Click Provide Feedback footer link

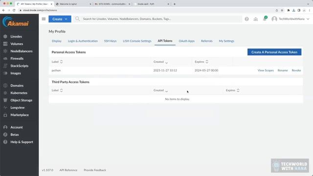click(95, 170)
